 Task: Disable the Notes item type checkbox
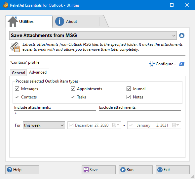129,97
